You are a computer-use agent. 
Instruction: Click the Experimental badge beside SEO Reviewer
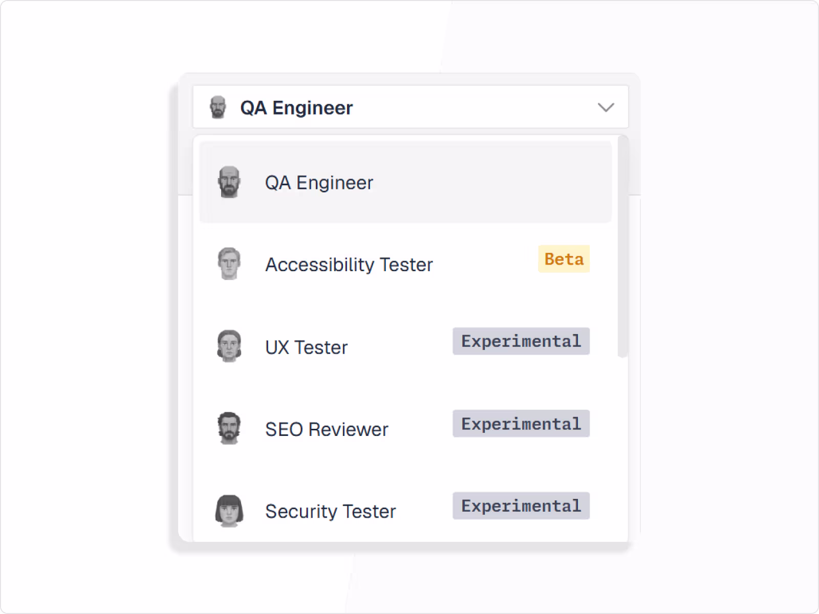(521, 424)
